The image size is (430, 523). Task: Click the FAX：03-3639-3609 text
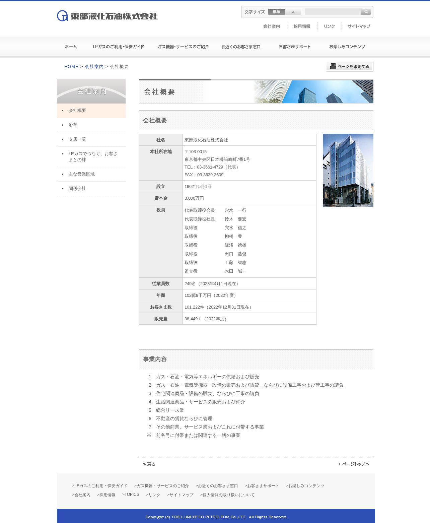tap(204, 175)
